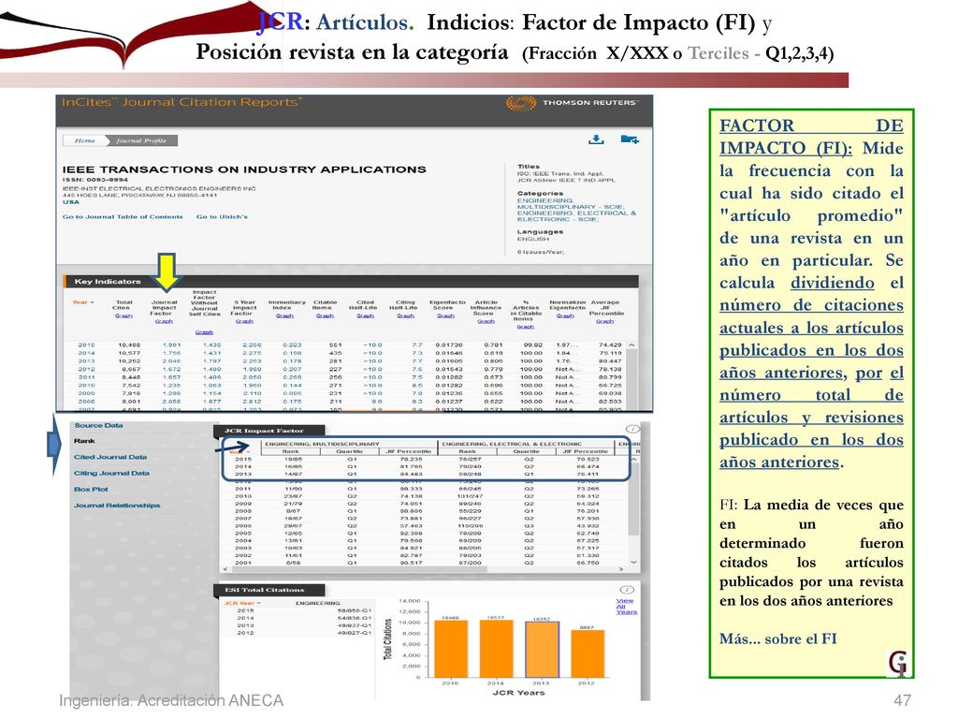958x719 pixels.
Task: Open the Graph link under 5 Year Impact Factor
Action: click(244, 321)
